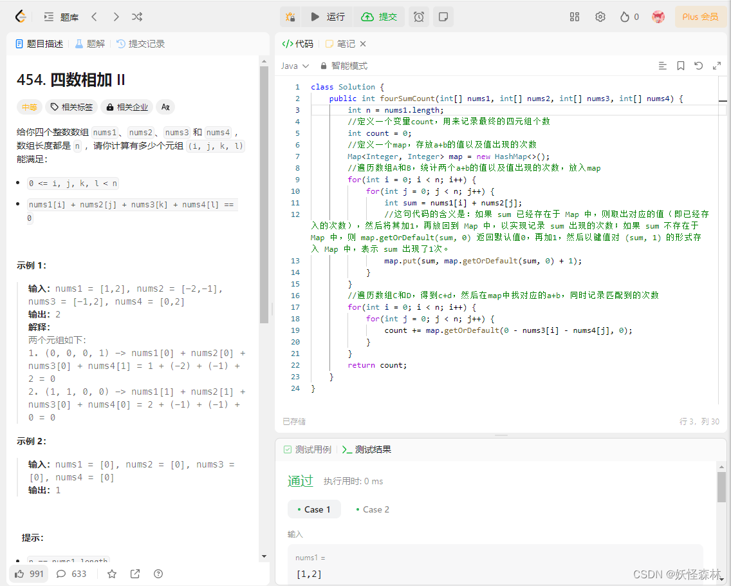Like the problem with thumbs-up 991

[29, 574]
